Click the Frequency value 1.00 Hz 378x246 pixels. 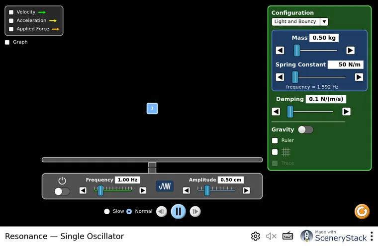click(127, 180)
